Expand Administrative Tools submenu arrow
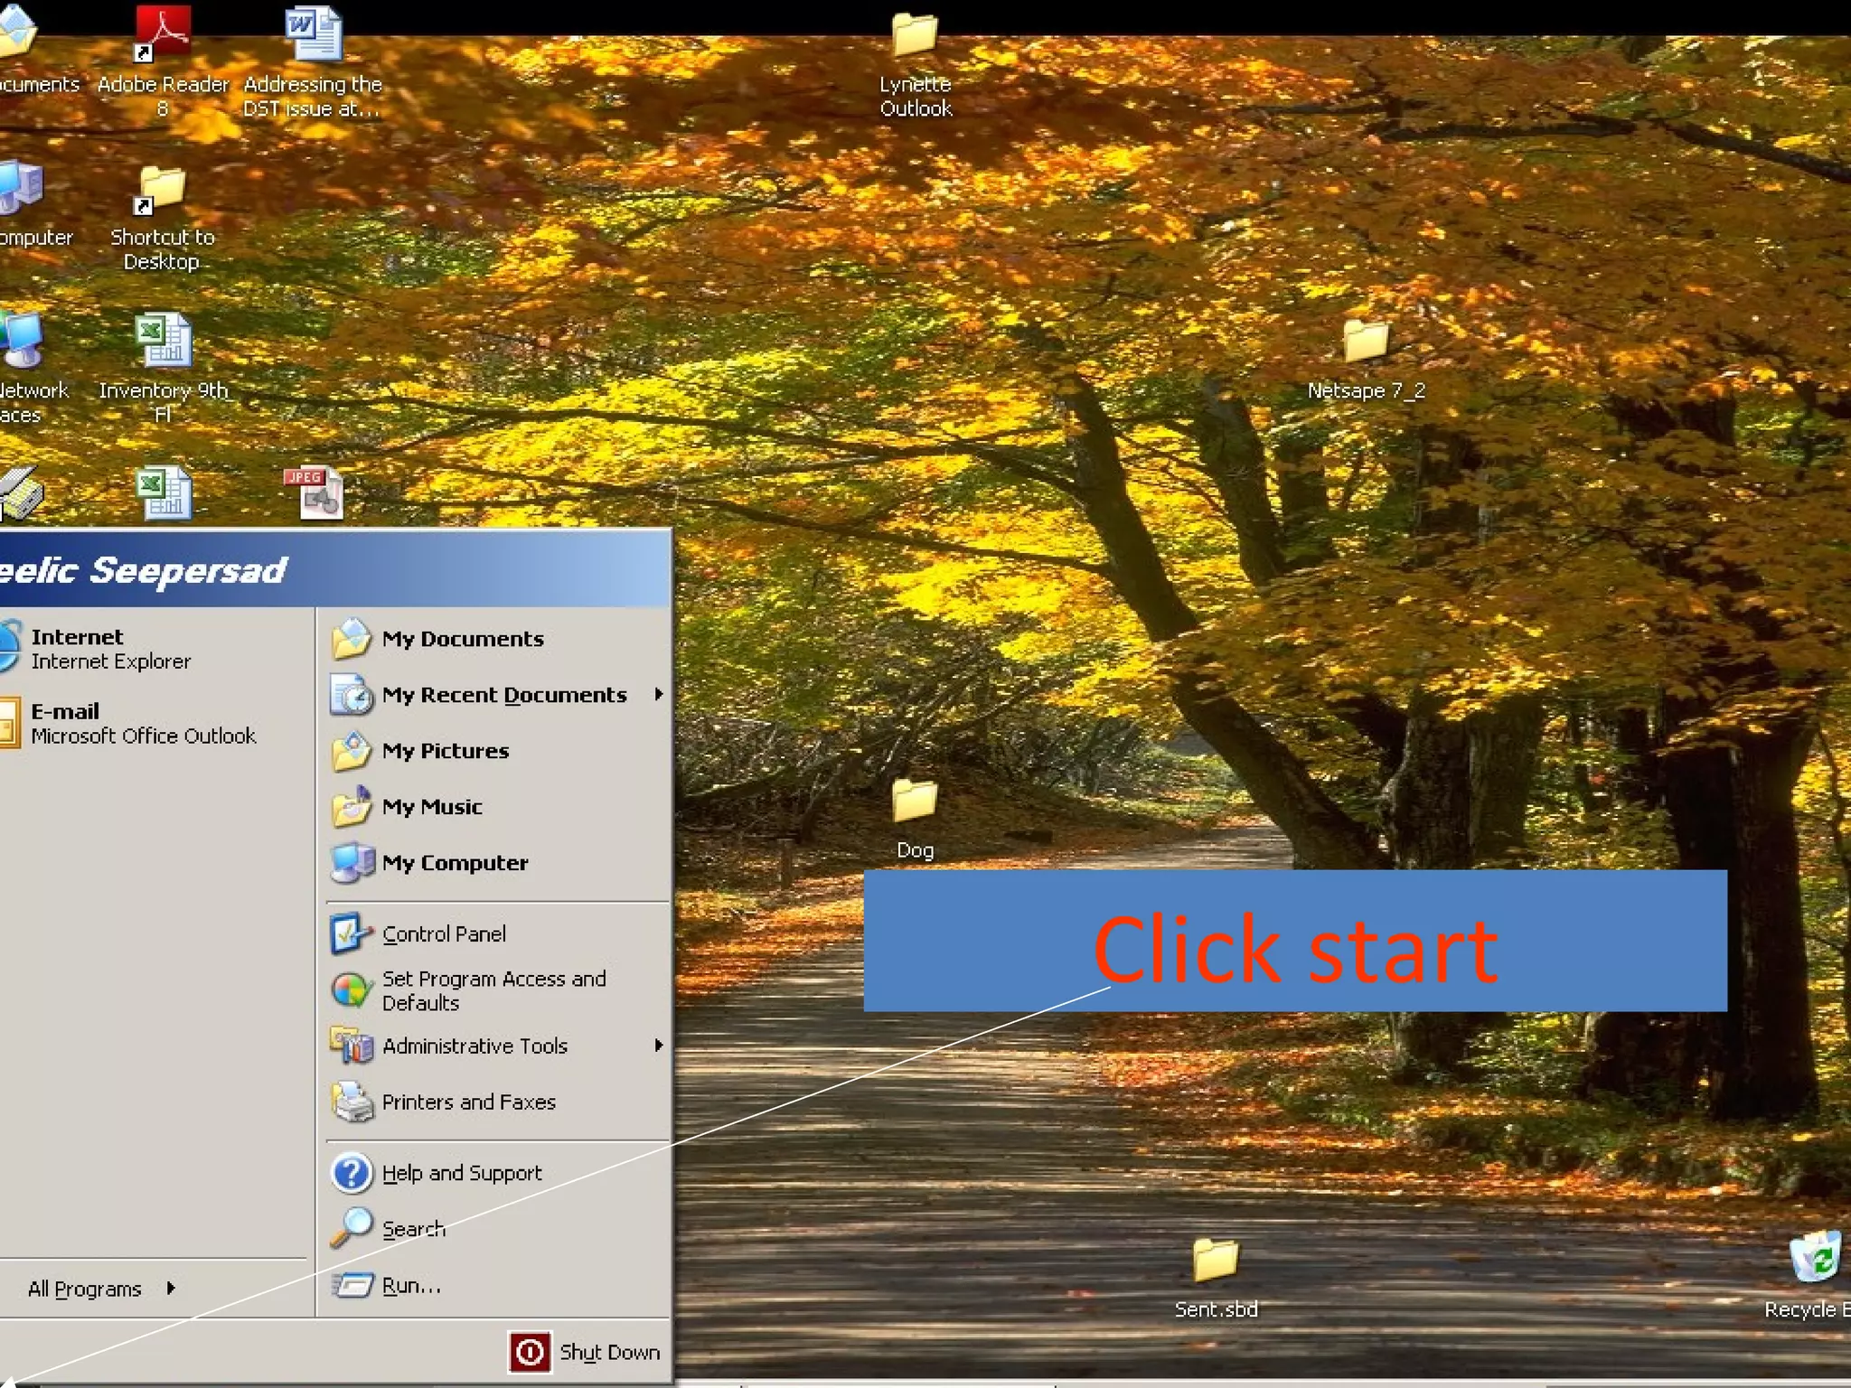This screenshot has width=1851, height=1388. (659, 1046)
